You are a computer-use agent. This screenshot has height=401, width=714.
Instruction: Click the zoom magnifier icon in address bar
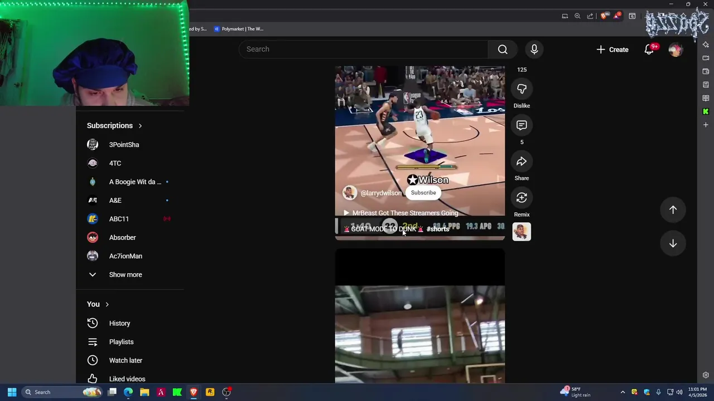[577, 16]
